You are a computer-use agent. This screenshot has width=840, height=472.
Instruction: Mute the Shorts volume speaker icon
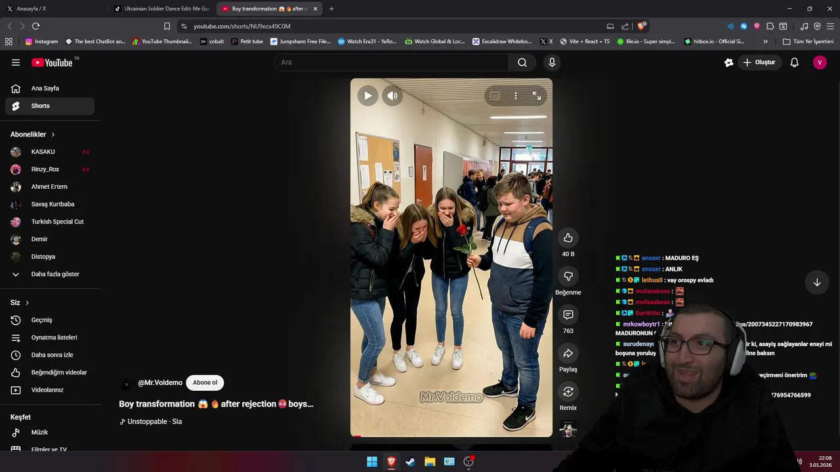tap(392, 96)
